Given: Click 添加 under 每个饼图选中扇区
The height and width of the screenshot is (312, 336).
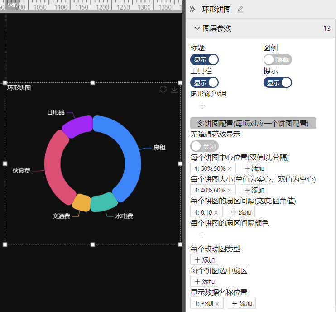Looking at the screenshot, I should coord(204,282).
